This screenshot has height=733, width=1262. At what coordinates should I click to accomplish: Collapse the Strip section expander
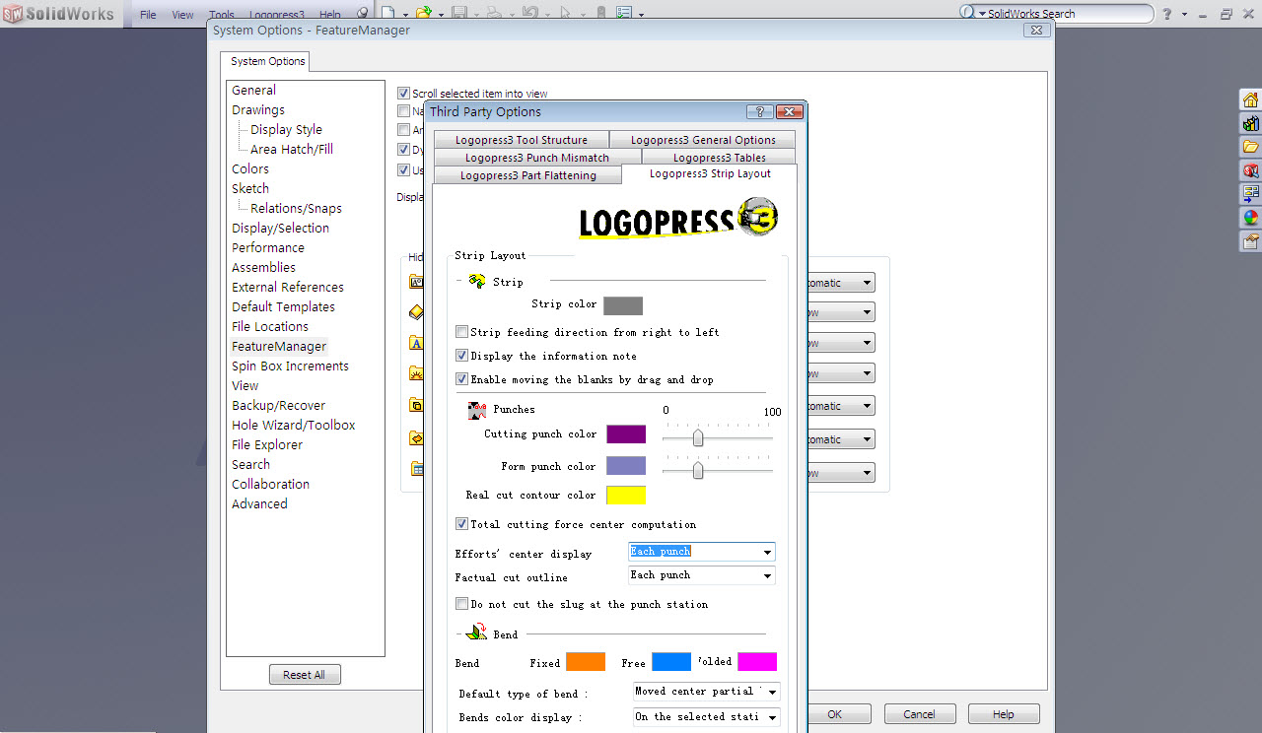tap(459, 282)
